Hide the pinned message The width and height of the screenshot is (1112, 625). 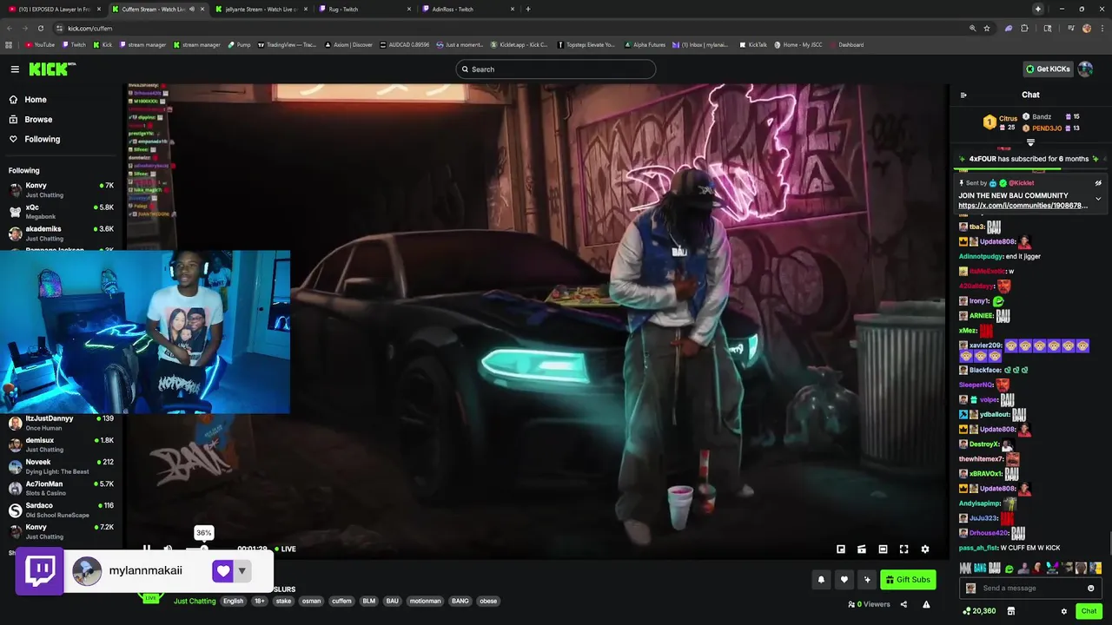click(x=1098, y=183)
